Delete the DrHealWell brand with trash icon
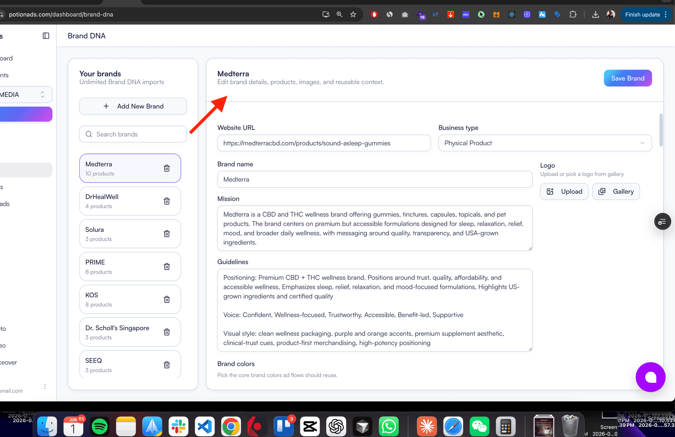Image resolution: width=675 pixels, height=437 pixels. coord(167,201)
